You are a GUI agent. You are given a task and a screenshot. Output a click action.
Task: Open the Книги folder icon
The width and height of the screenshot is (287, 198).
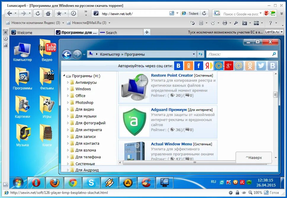(47, 135)
